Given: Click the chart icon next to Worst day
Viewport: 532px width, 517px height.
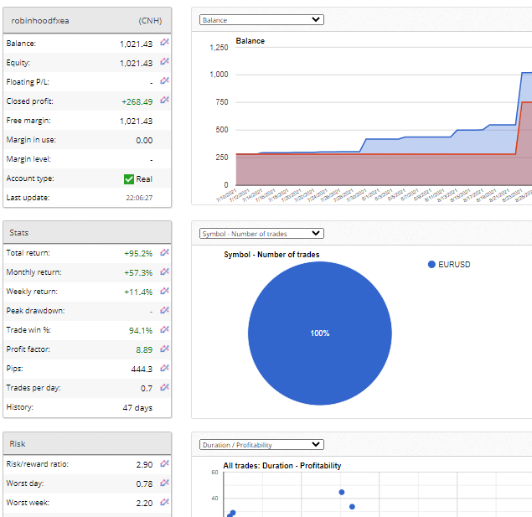Looking at the screenshot, I should [165, 483].
